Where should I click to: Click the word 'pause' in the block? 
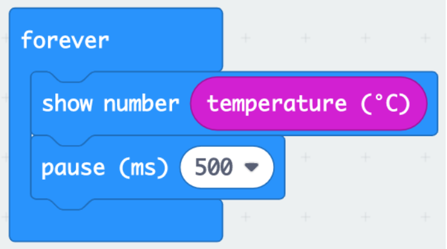tap(73, 169)
